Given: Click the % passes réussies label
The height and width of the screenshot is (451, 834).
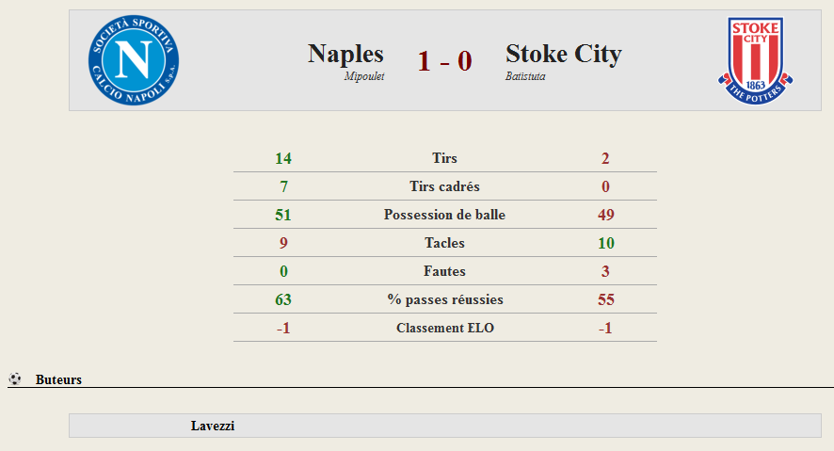Looking at the screenshot, I should (445, 299).
